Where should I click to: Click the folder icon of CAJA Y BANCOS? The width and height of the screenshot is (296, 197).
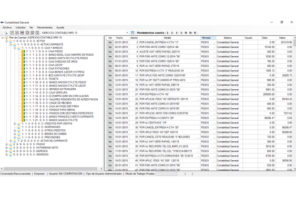[x=19, y=48]
